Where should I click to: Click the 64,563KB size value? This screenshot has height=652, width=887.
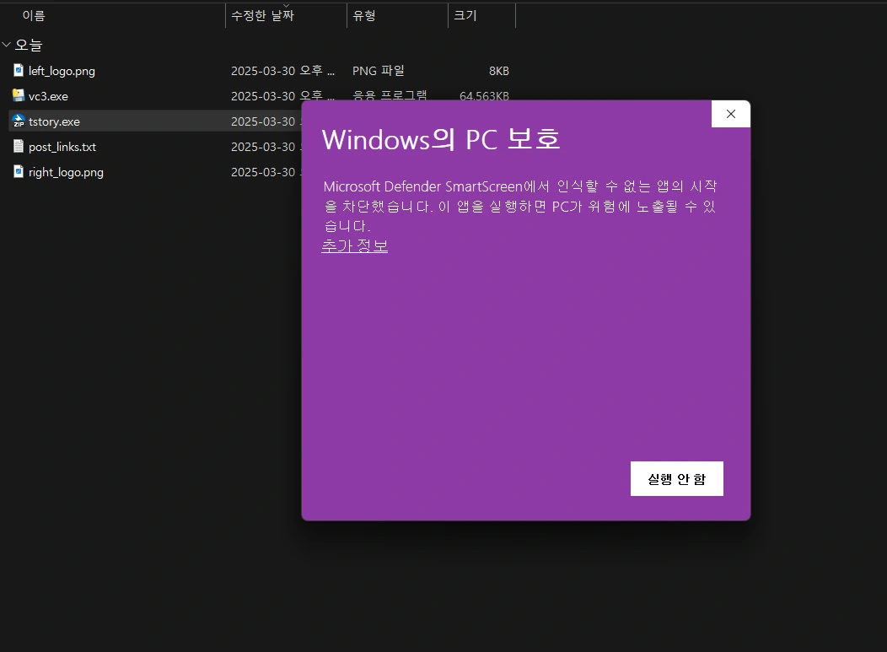click(484, 95)
